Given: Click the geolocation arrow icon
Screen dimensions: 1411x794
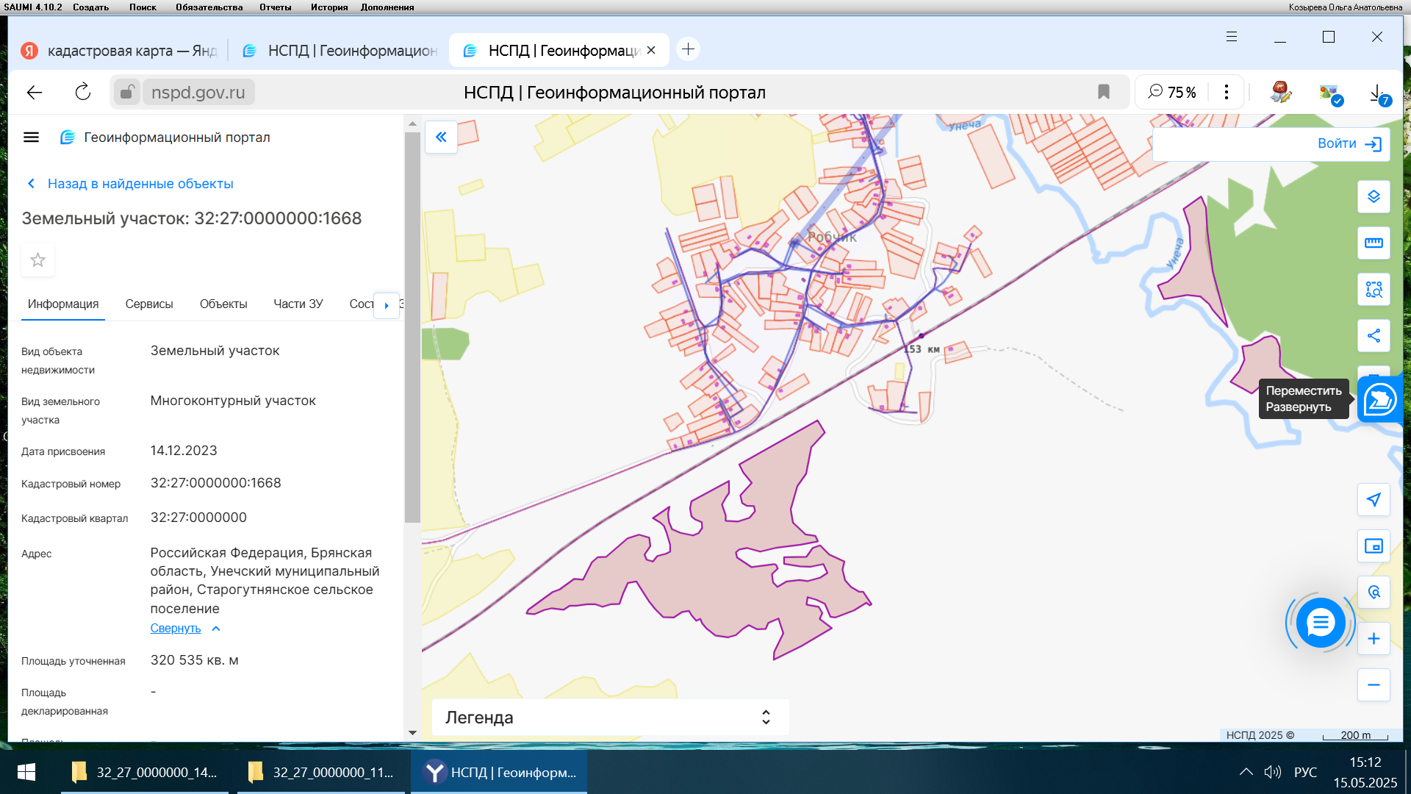Looking at the screenshot, I should click(1374, 500).
